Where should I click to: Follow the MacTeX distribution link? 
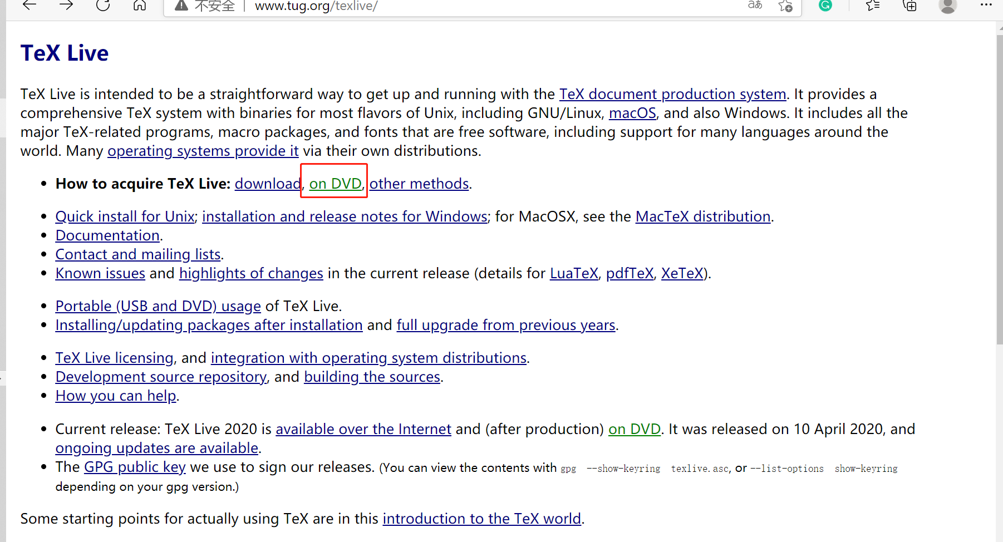tap(703, 216)
